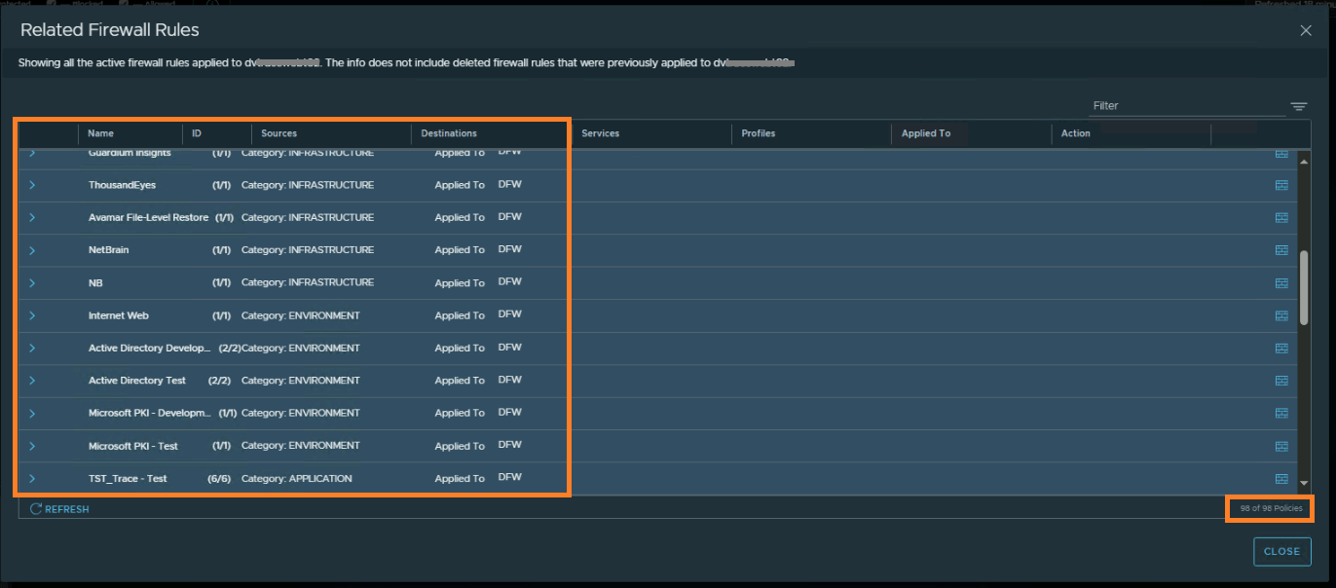Click the scrollbar down arrow in rules table
Image resolution: width=1336 pixels, height=588 pixels.
(1304, 481)
